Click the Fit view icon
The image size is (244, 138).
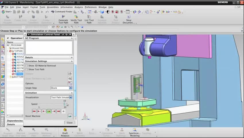90,12
